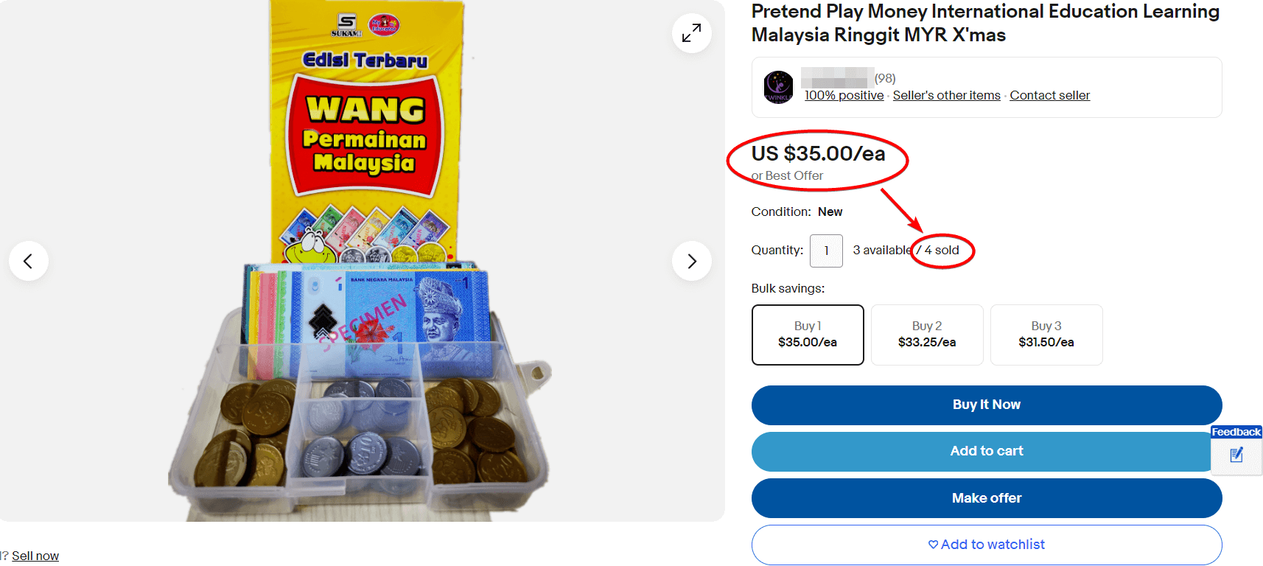
Task: Choose the Buy 3 at $31.50/ea option
Action: [x=1046, y=335]
